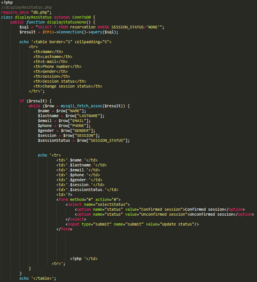Click the '<th>Change session status</th>' line

tap(68, 86)
